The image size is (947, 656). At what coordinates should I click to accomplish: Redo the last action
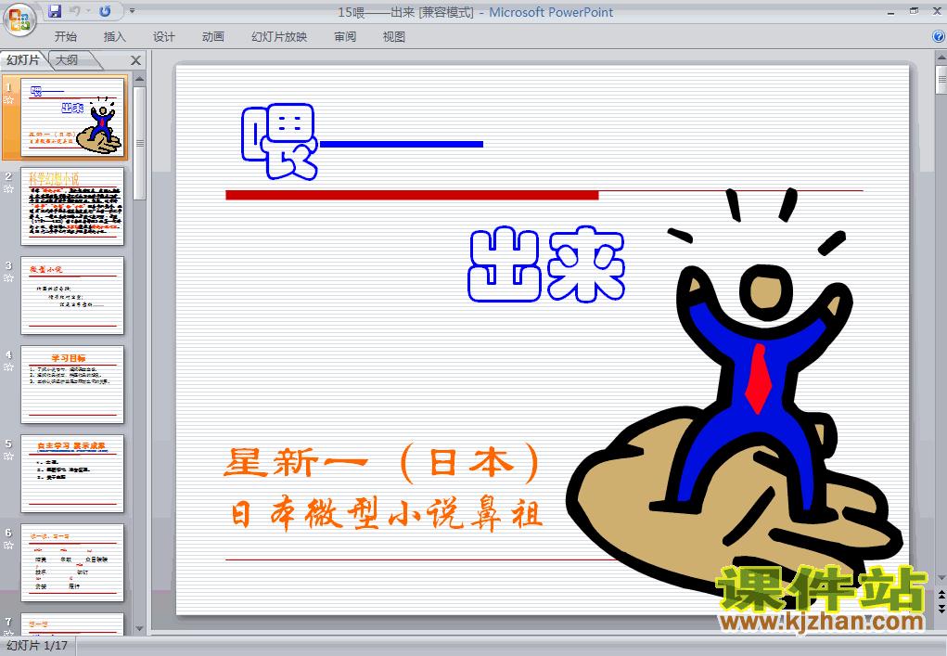tap(105, 11)
